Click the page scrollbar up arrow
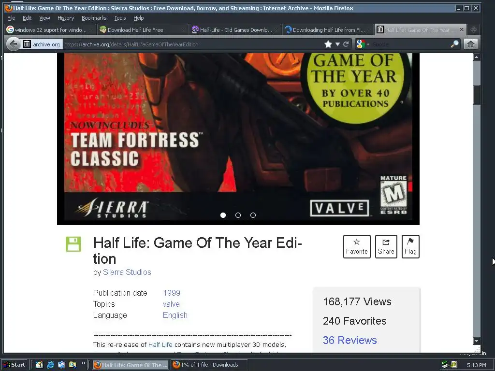This screenshot has width=495, height=371. coord(476,57)
